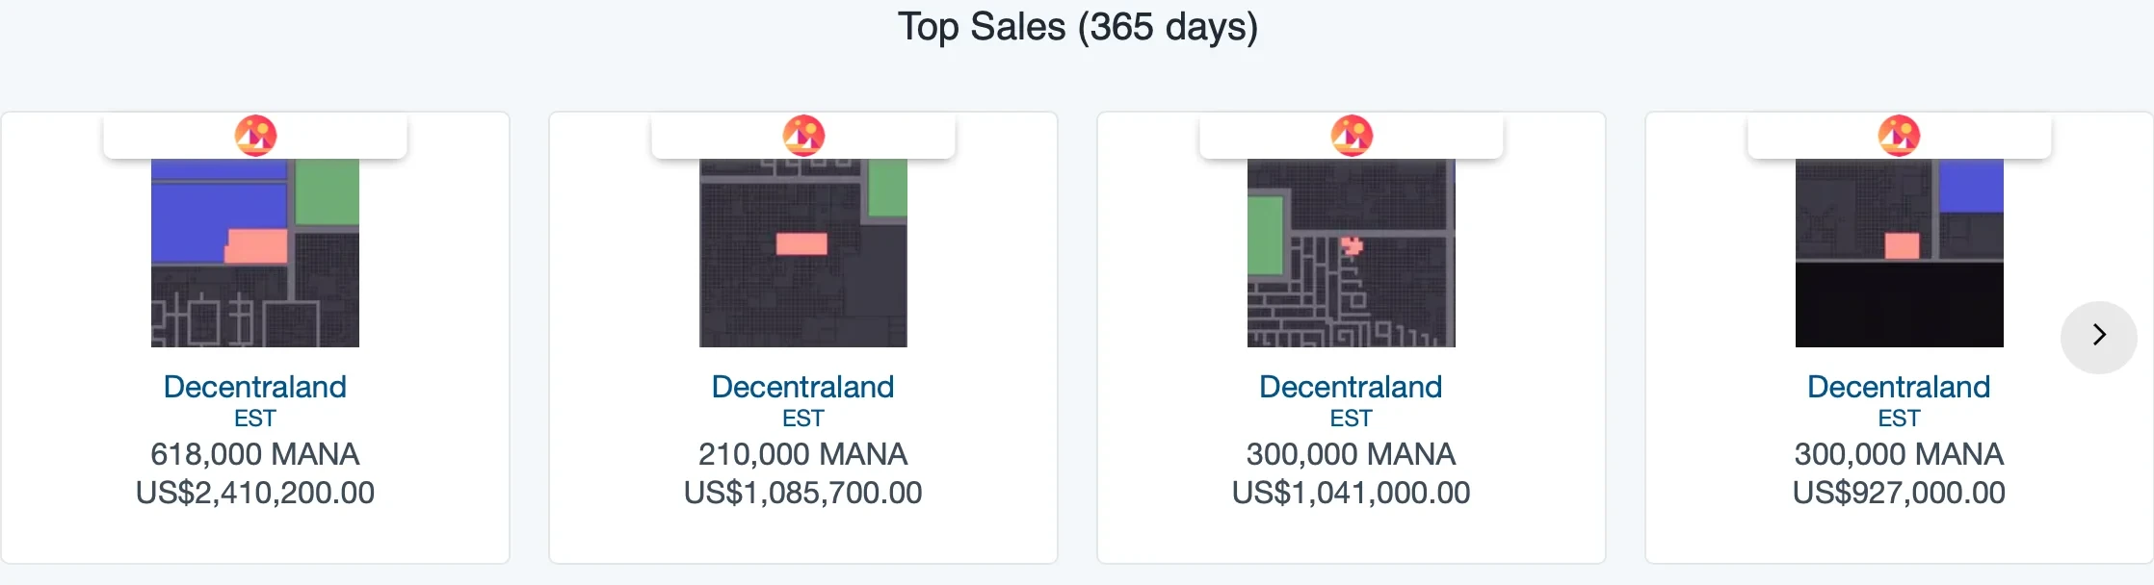This screenshot has height=585, width=2154.
Task: Open Decentraland link on the US$1,041,000.00 card
Action: 1352,387
